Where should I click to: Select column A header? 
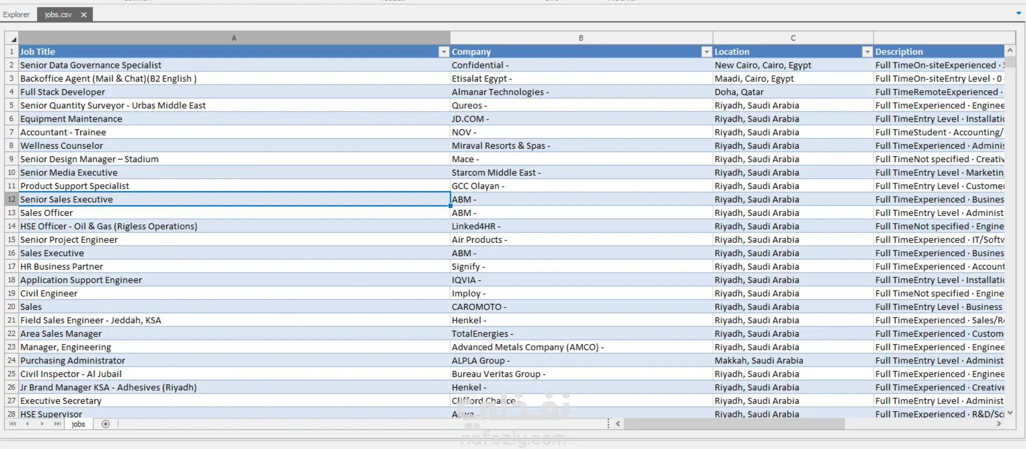[234, 38]
